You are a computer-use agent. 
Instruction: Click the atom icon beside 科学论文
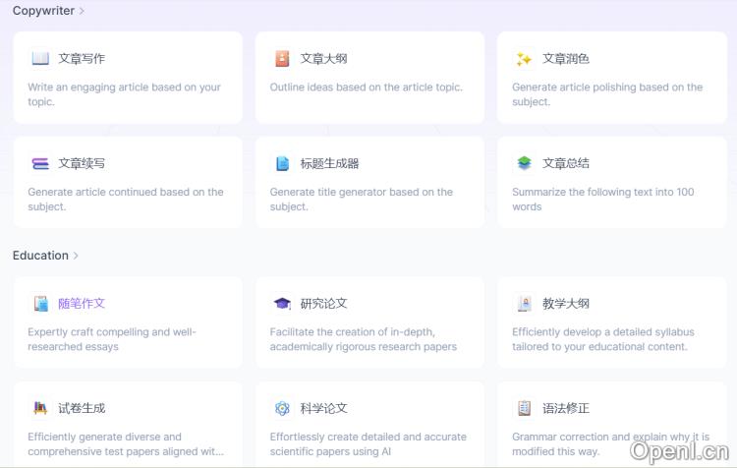coord(283,409)
